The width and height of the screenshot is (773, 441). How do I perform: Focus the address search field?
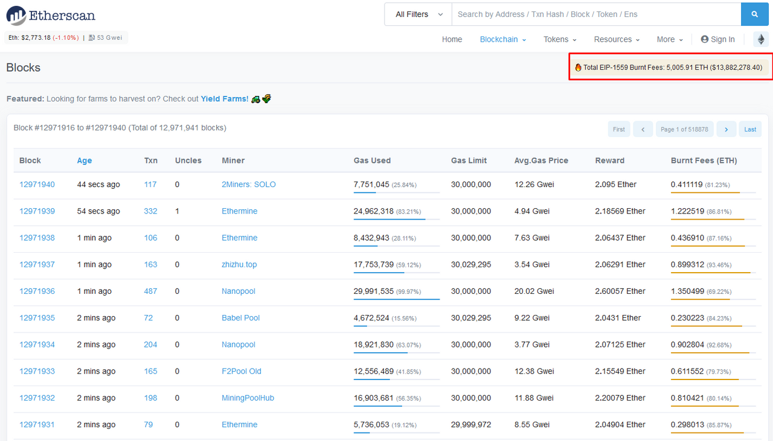point(596,14)
